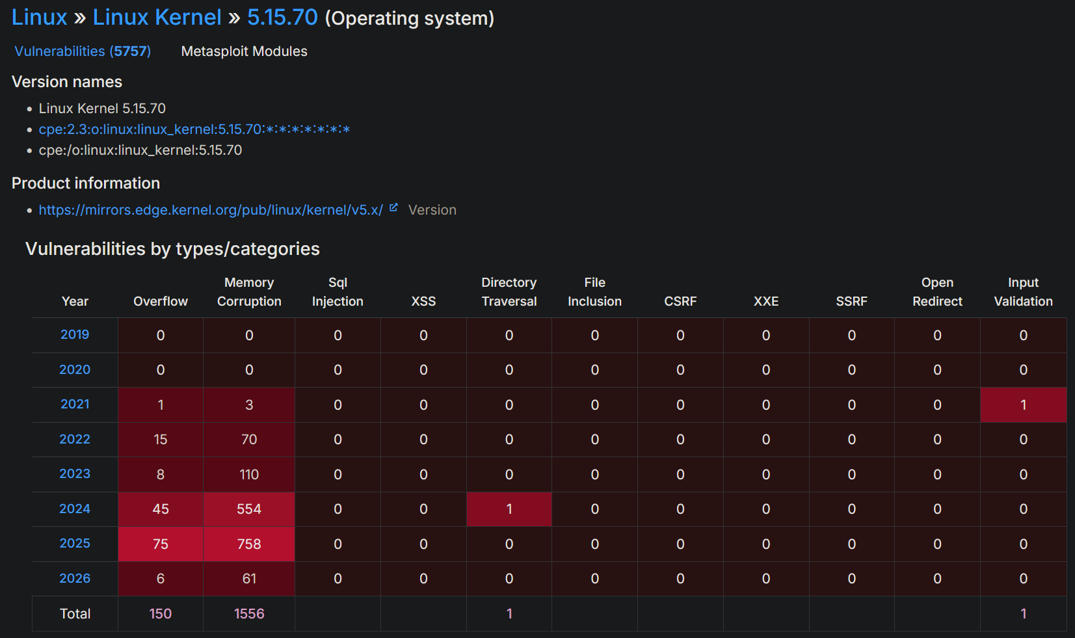Switch to the Vulnerabilities (5757) tab
This screenshot has width=1075, height=638.
point(83,51)
